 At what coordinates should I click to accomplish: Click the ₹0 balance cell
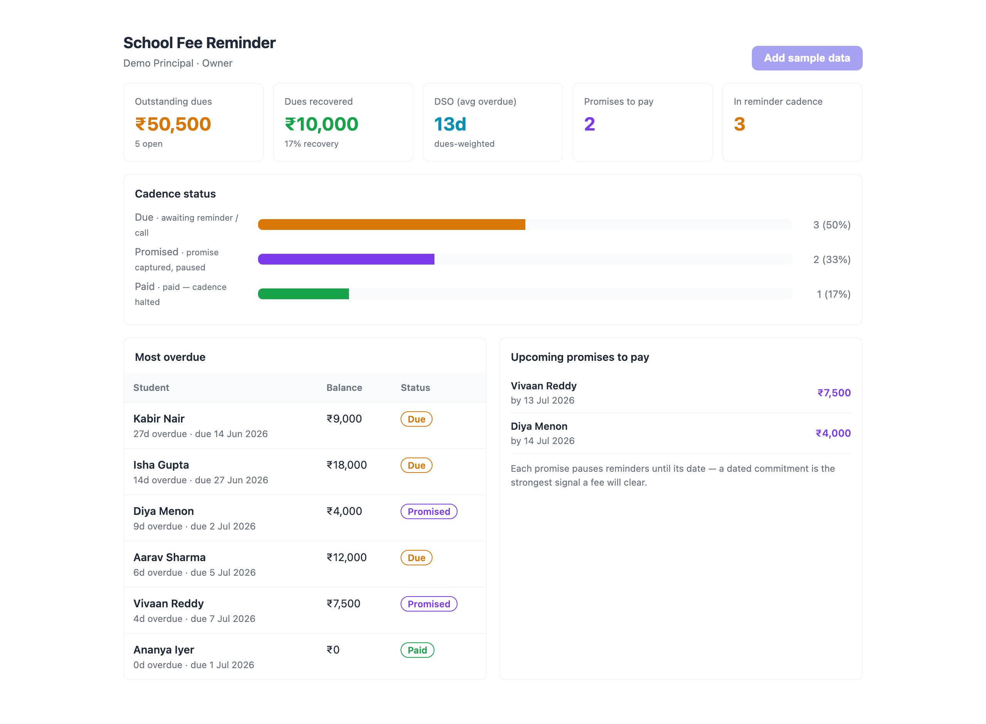[333, 650]
